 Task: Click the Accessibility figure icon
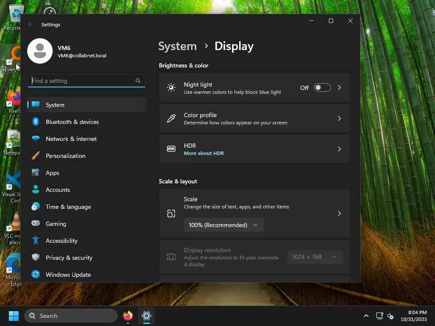pyautogui.click(x=36, y=241)
